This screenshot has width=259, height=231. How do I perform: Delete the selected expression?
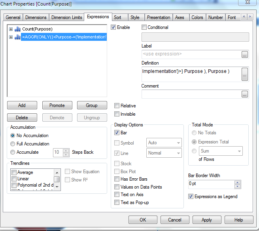pyautogui.click(x=22, y=118)
